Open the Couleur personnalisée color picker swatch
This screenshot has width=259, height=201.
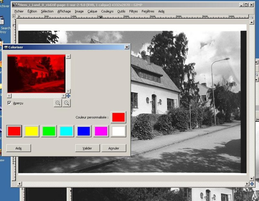118,117
